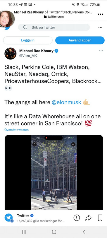107x238 pixels.
Task: Tap the info icon in bottom bar
Action: click(77, 218)
